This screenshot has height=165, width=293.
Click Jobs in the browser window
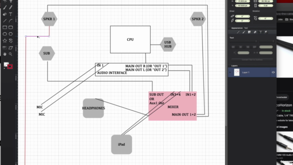click(280, 19)
